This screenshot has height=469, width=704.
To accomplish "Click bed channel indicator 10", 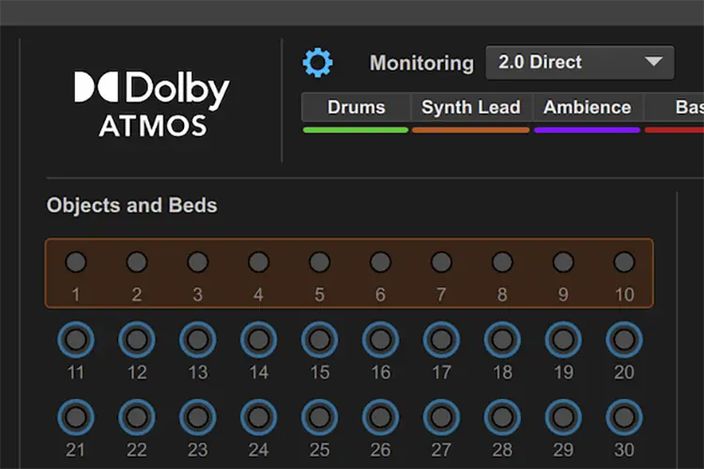I will pyautogui.click(x=624, y=262).
